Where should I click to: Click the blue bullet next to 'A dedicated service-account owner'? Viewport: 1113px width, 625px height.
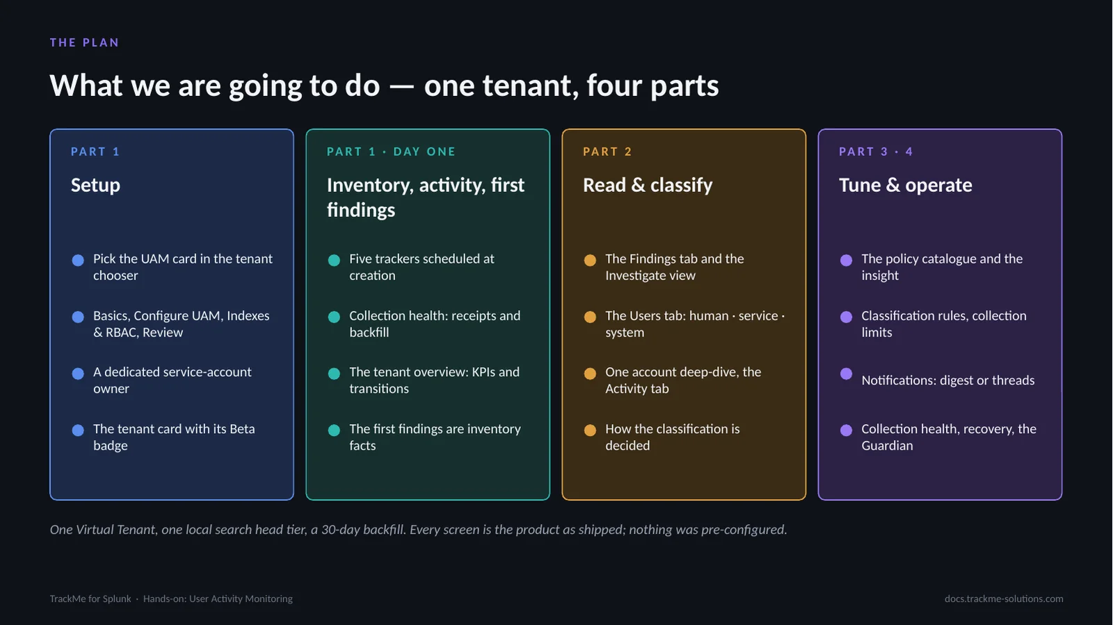point(78,373)
